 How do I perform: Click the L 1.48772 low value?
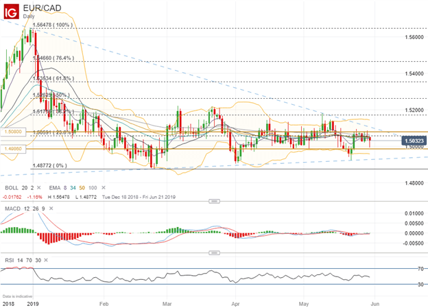(86, 197)
